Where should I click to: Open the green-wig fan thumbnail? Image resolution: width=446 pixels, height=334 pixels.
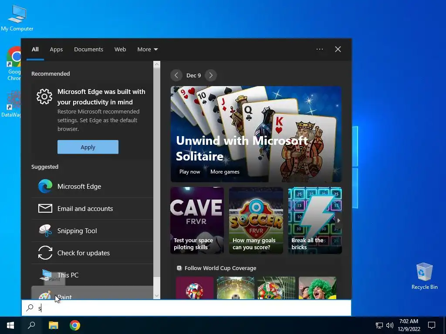[318, 288]
